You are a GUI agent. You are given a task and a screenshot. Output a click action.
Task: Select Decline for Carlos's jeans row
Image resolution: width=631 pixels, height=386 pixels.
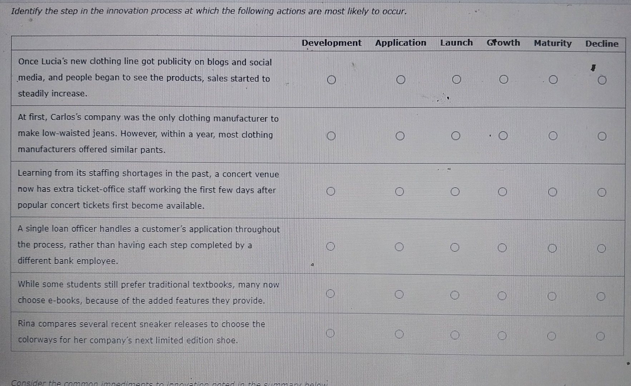(602, 136)
